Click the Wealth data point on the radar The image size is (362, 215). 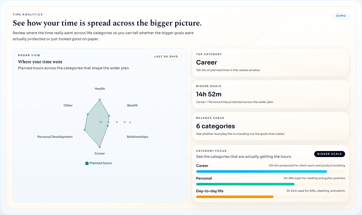click(x=109, y=116)
